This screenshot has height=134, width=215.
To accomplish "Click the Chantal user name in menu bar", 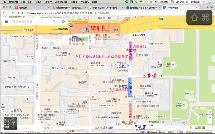I will pyautogui.click(x=195, y=2).
